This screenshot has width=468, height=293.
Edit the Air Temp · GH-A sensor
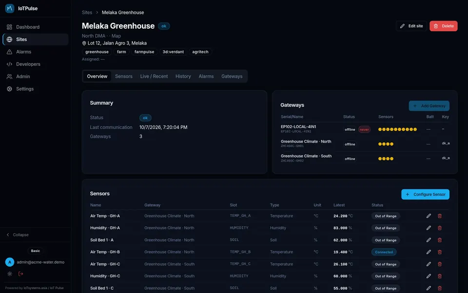point(429,216)
